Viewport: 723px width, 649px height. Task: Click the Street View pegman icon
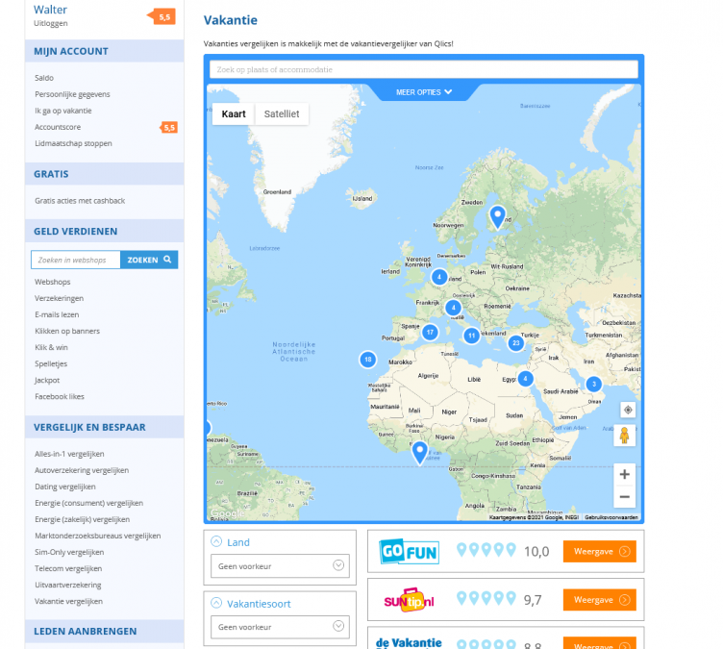[x=625, y=436]
